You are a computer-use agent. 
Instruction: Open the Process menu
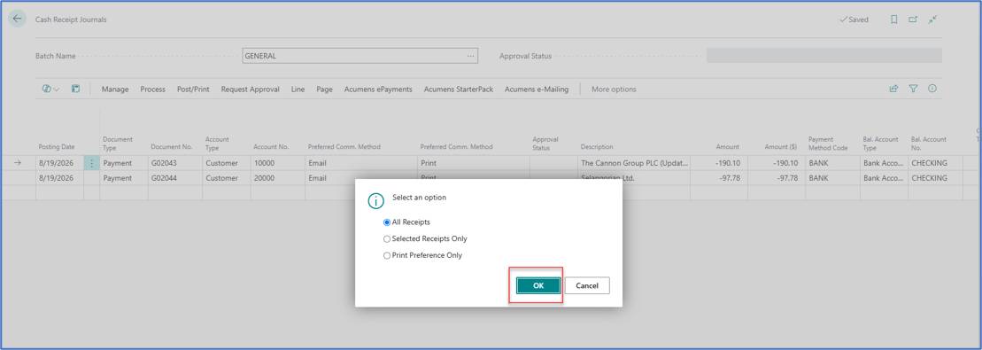click(x=153, y=89)
